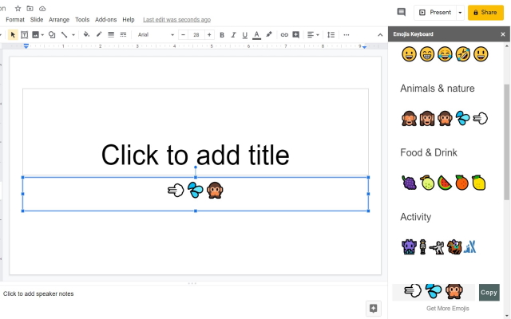Select the shape tool
This screenshot has height=319, width=511.
coord(52,34)
